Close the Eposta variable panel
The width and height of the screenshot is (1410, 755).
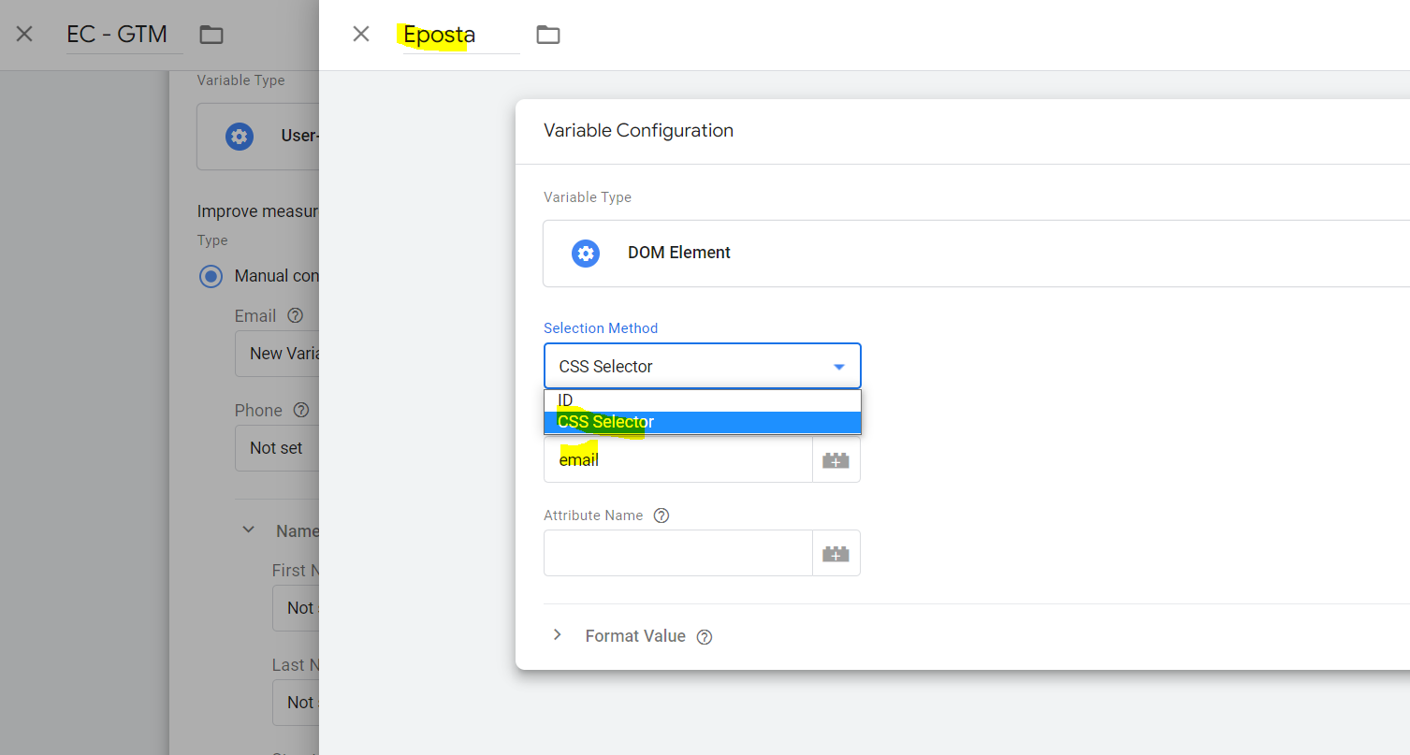361,35
